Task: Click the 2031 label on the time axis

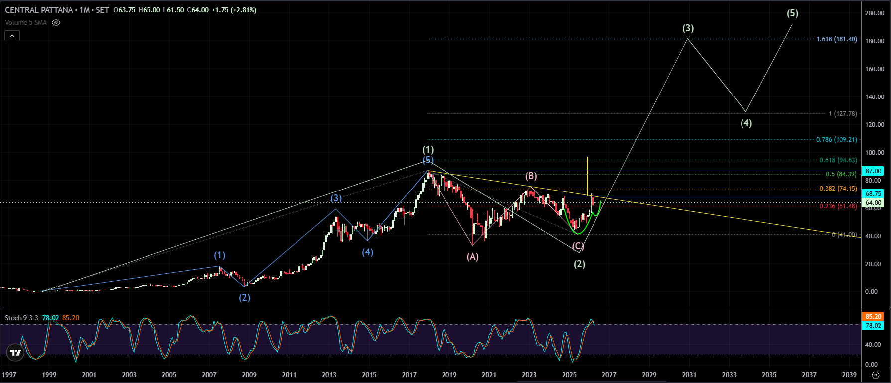Action: [x=689, y=375]
